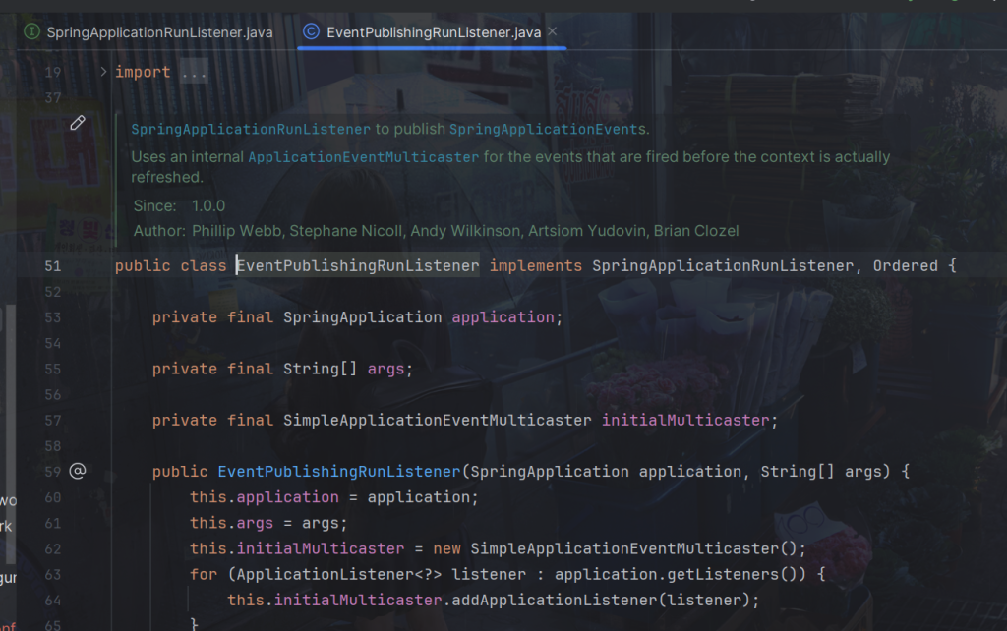The width and height of the screenshot is (1007, 631).
Task: Open SpringApplicationRunListener link in doc comment
Action: (x=251, y=129)
